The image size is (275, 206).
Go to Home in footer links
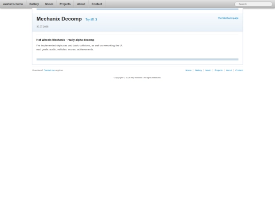pyautogui.click(x=188, y=70)
